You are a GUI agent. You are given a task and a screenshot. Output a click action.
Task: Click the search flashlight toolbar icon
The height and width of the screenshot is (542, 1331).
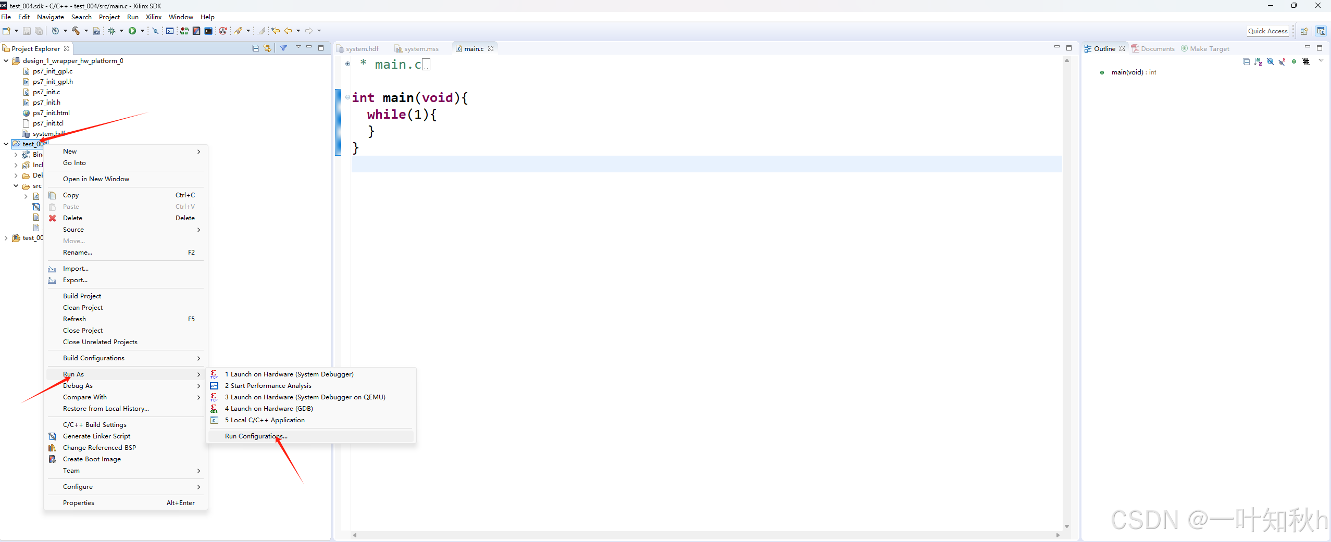pyautogui.click(x=238, y=31)
